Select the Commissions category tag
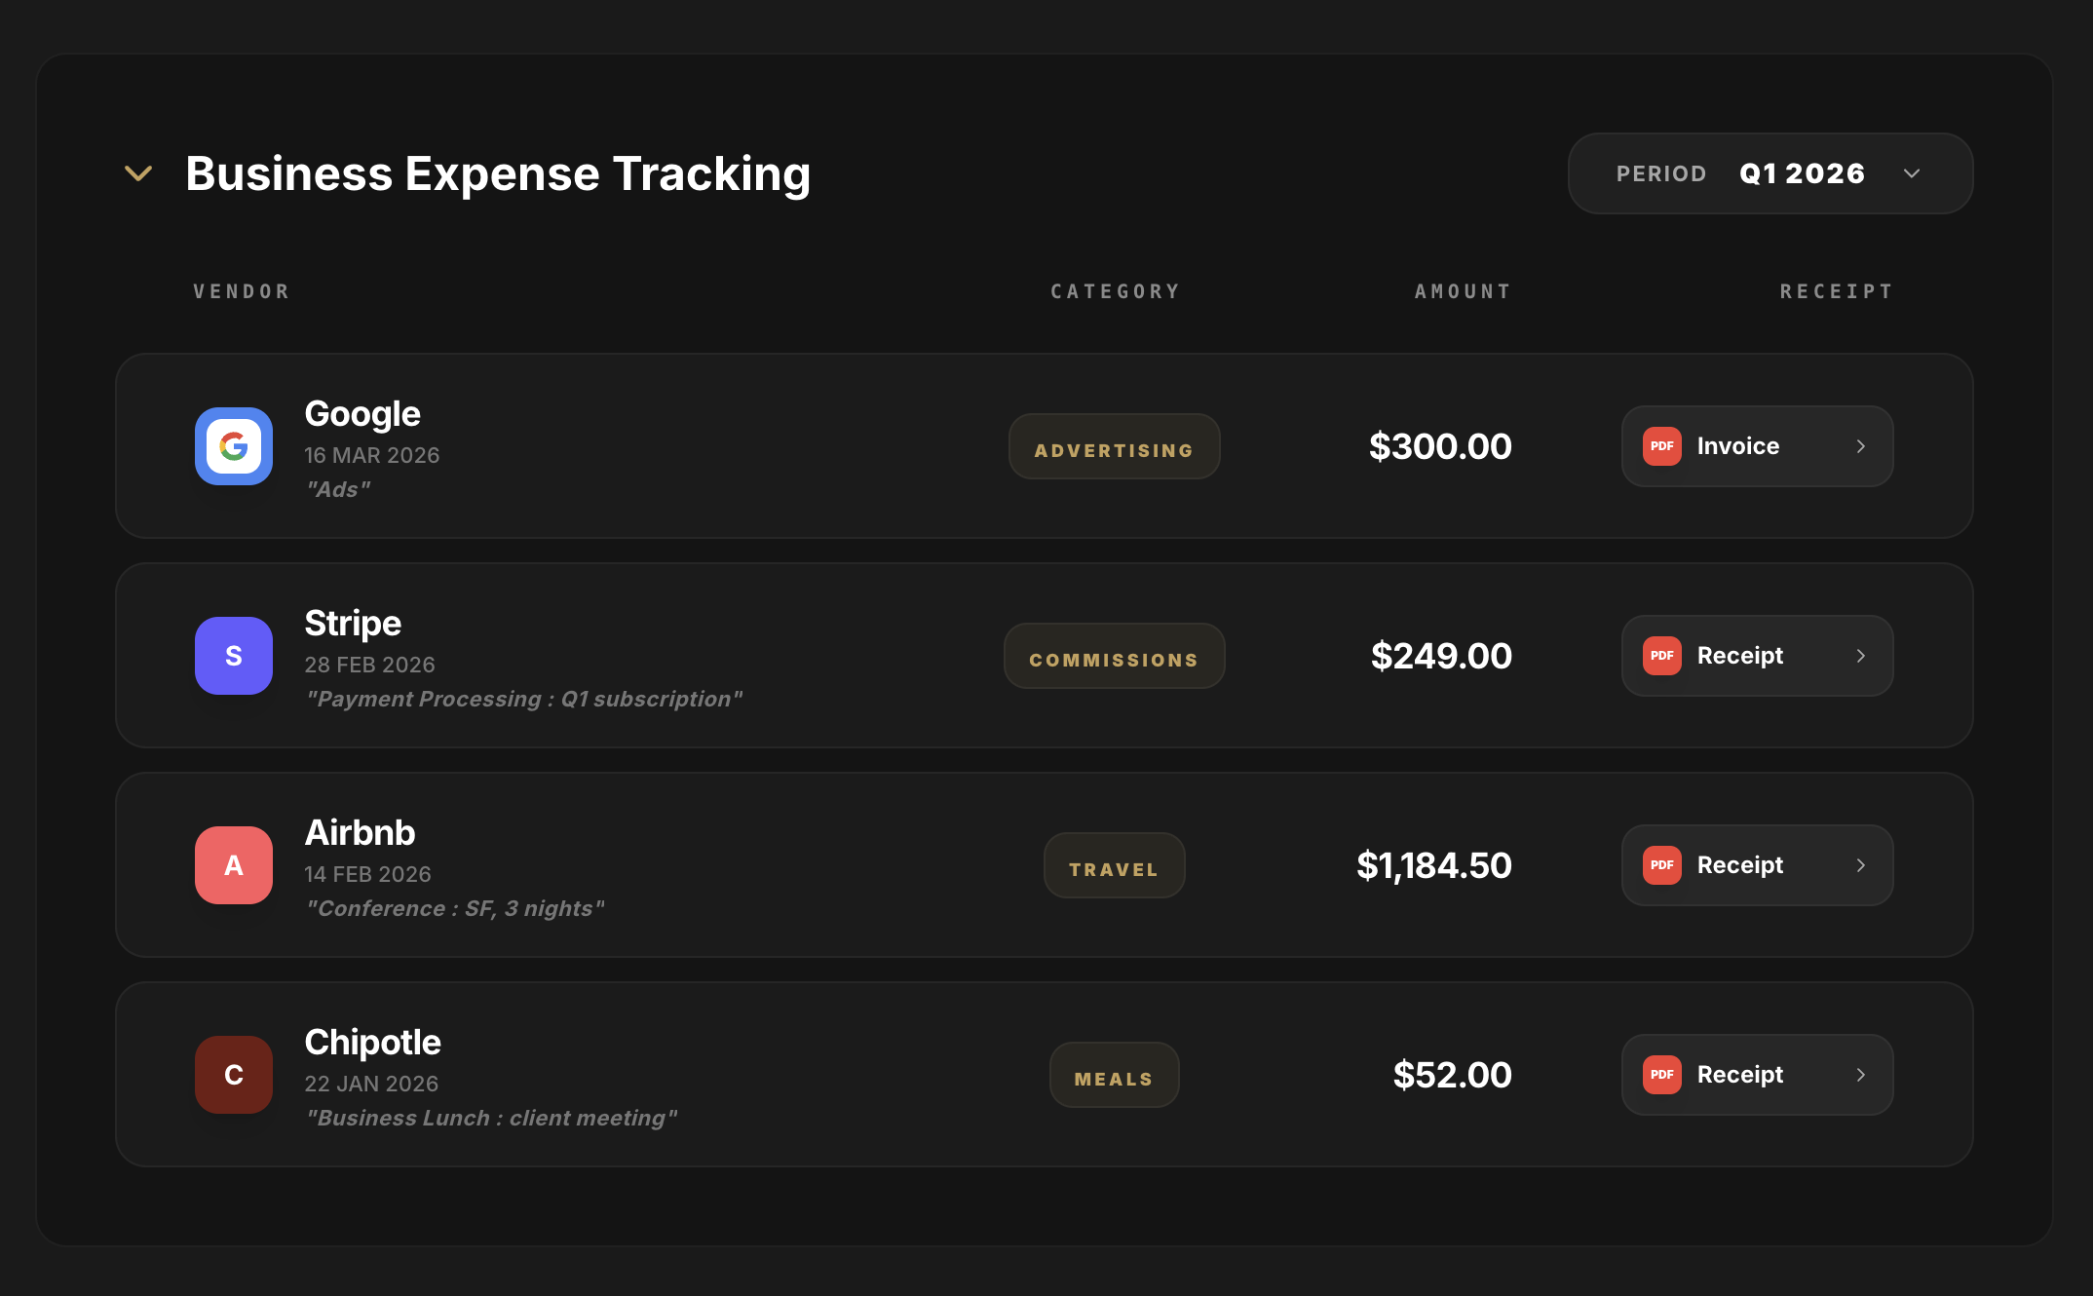 [1115, 656]
